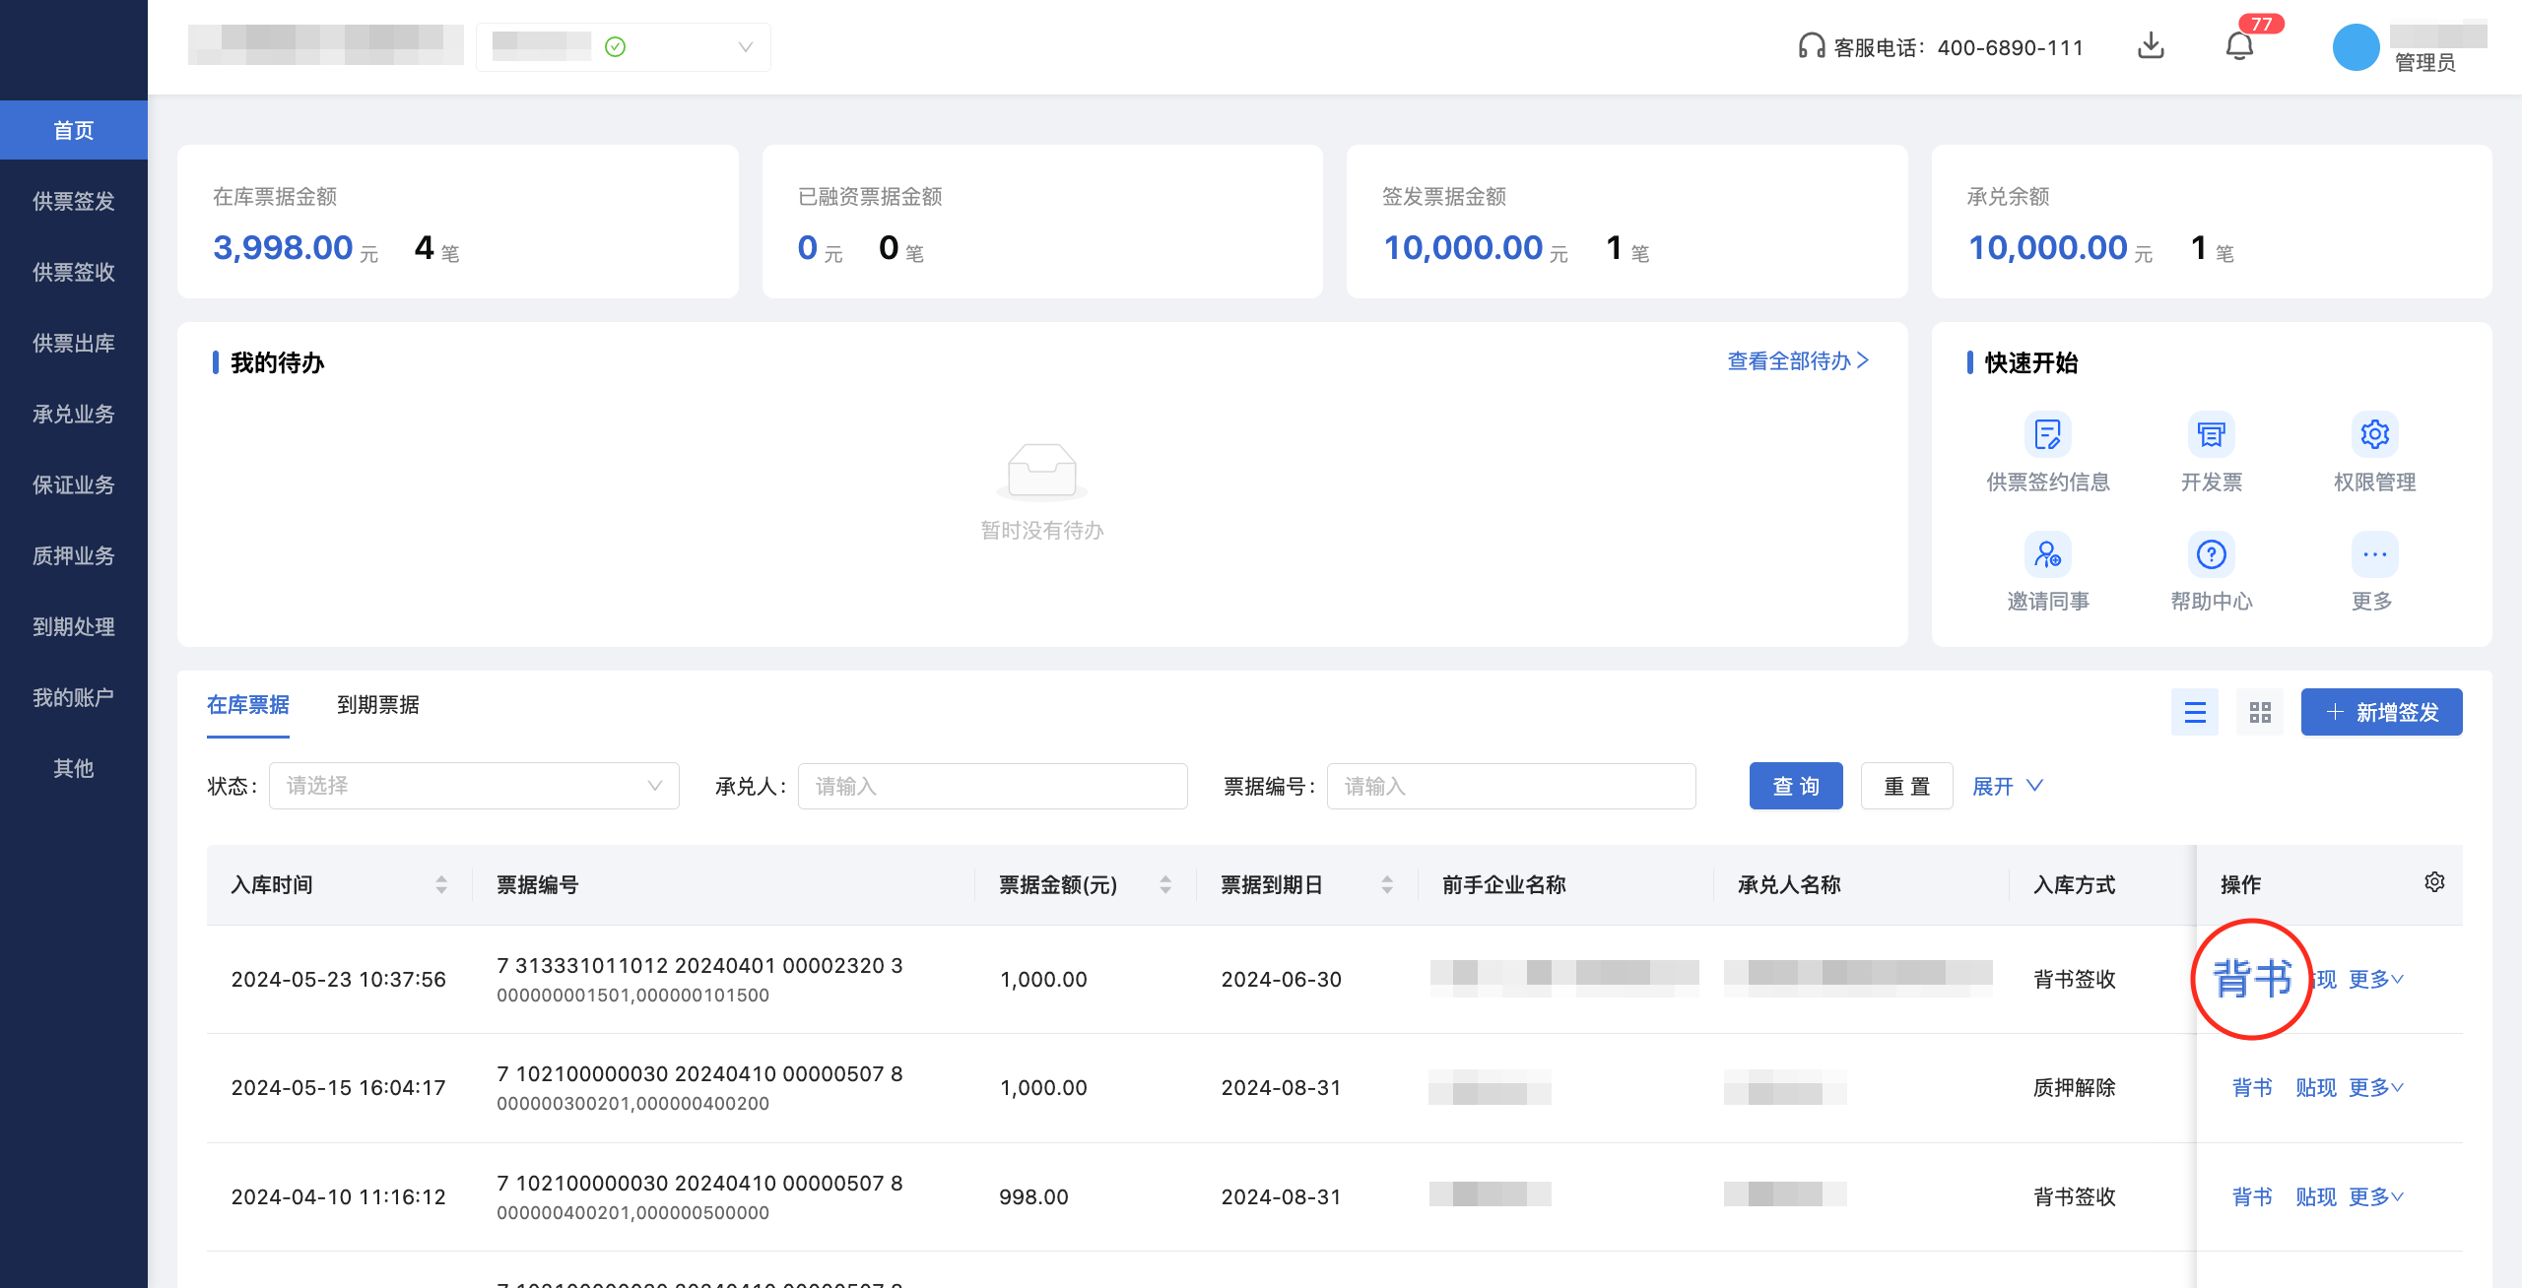Screen dimensions: 2522x1288
Task: Click the 票据编号 input field
Action: [1510, 786]
